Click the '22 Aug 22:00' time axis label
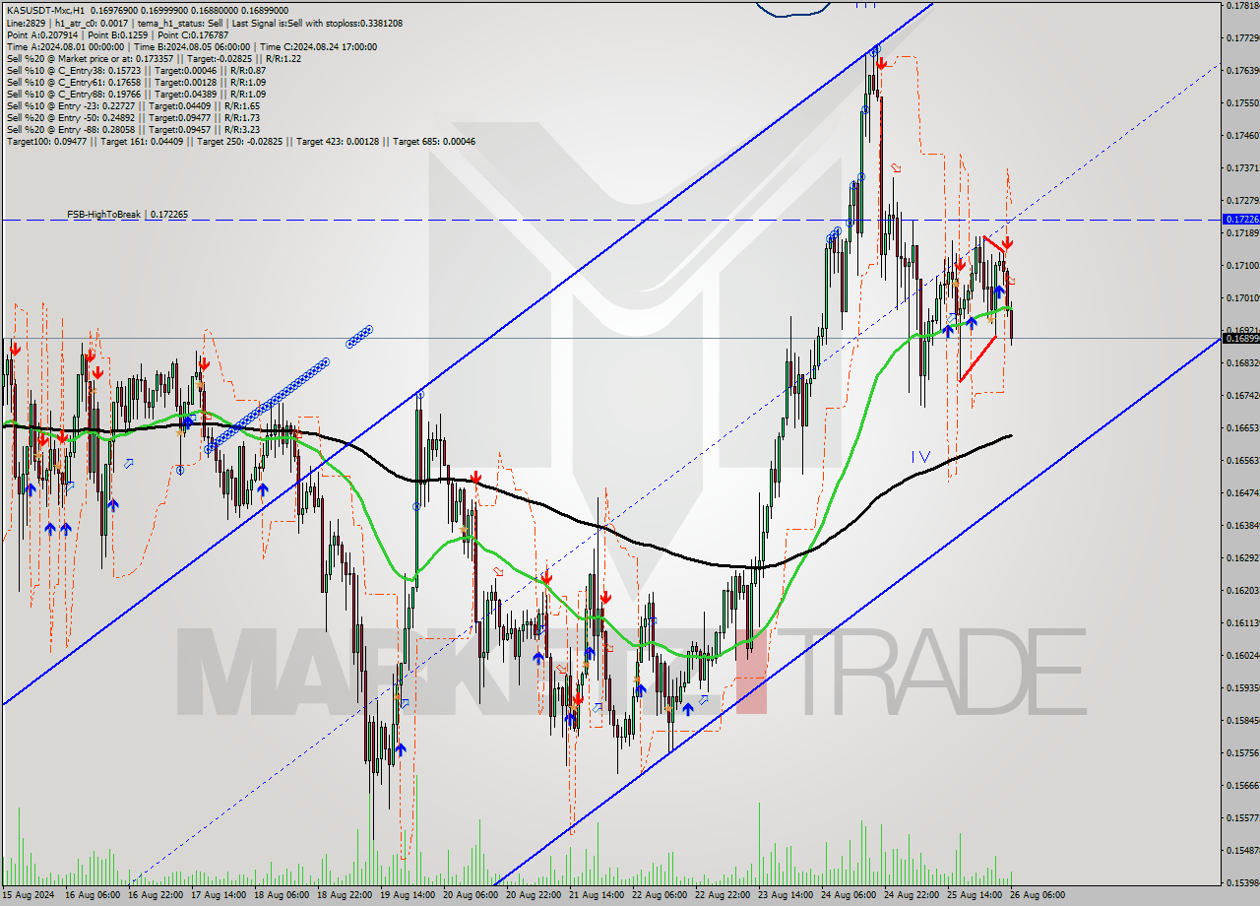This screenshot has height=906, width=1260. click(x=721, y=895)
